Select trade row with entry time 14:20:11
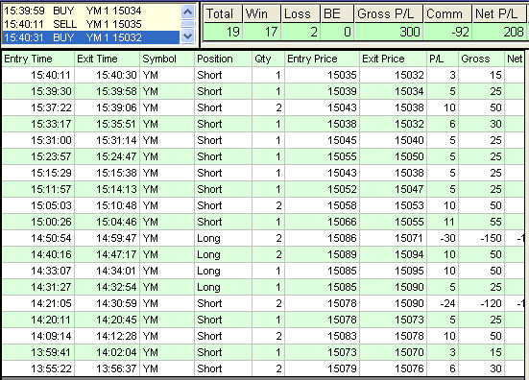 pyautogui.click(x=263, y=320)
